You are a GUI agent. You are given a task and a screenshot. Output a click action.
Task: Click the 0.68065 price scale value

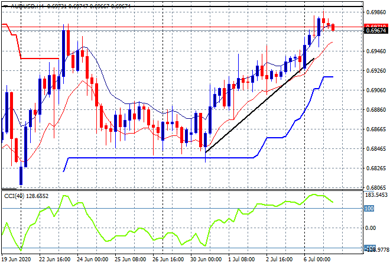[x=376, y=187]
